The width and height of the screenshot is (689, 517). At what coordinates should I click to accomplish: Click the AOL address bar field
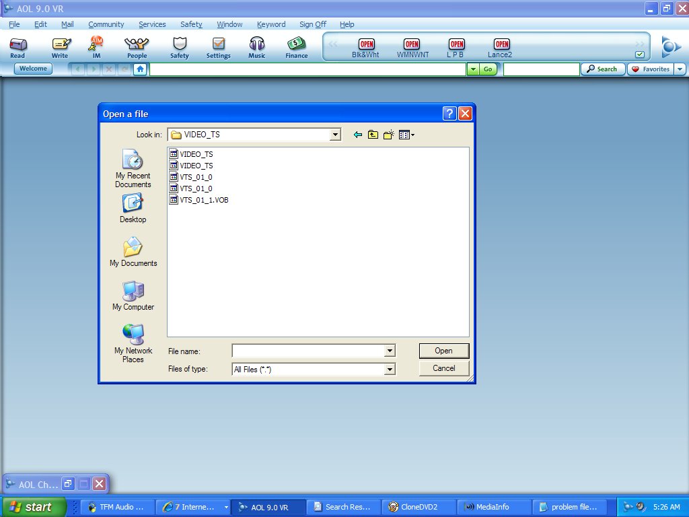click(307, 69)
